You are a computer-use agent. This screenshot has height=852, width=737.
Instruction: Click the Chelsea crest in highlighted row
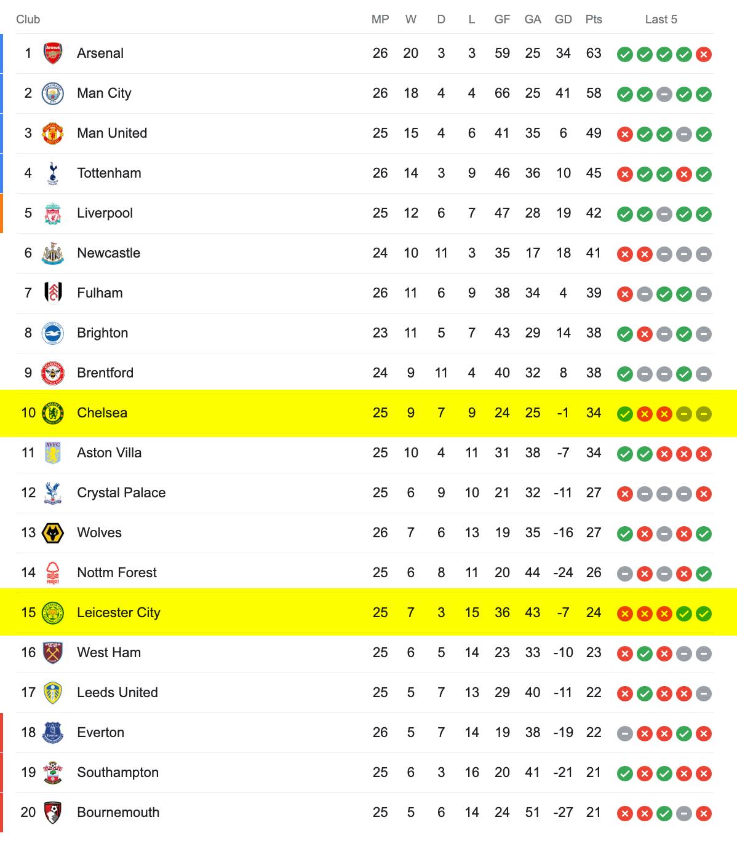pos(53,413)
